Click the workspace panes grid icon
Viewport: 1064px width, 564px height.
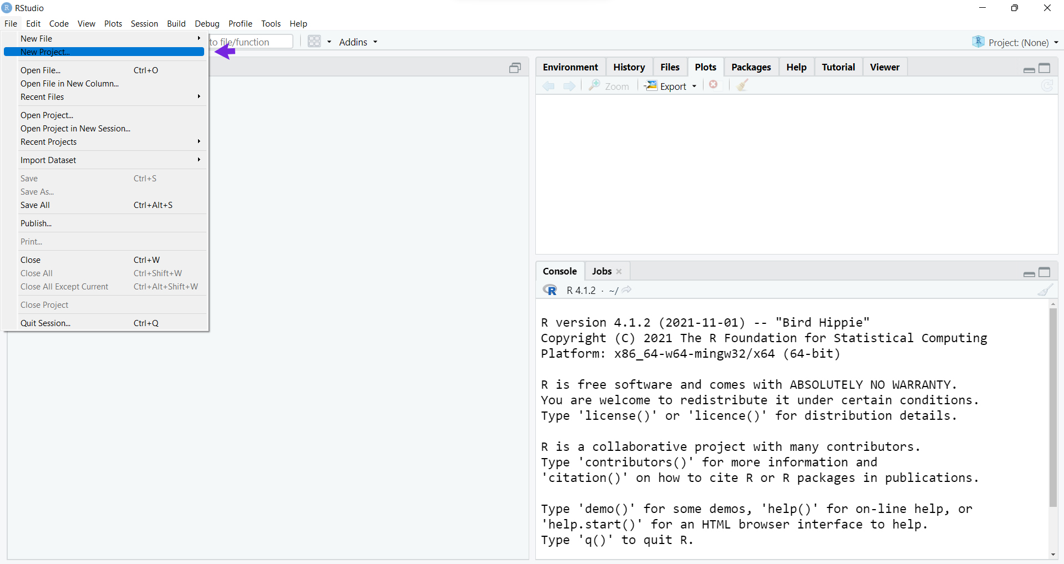(315, 42)
